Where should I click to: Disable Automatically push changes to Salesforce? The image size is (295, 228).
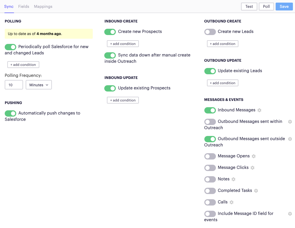pos(10,113)
